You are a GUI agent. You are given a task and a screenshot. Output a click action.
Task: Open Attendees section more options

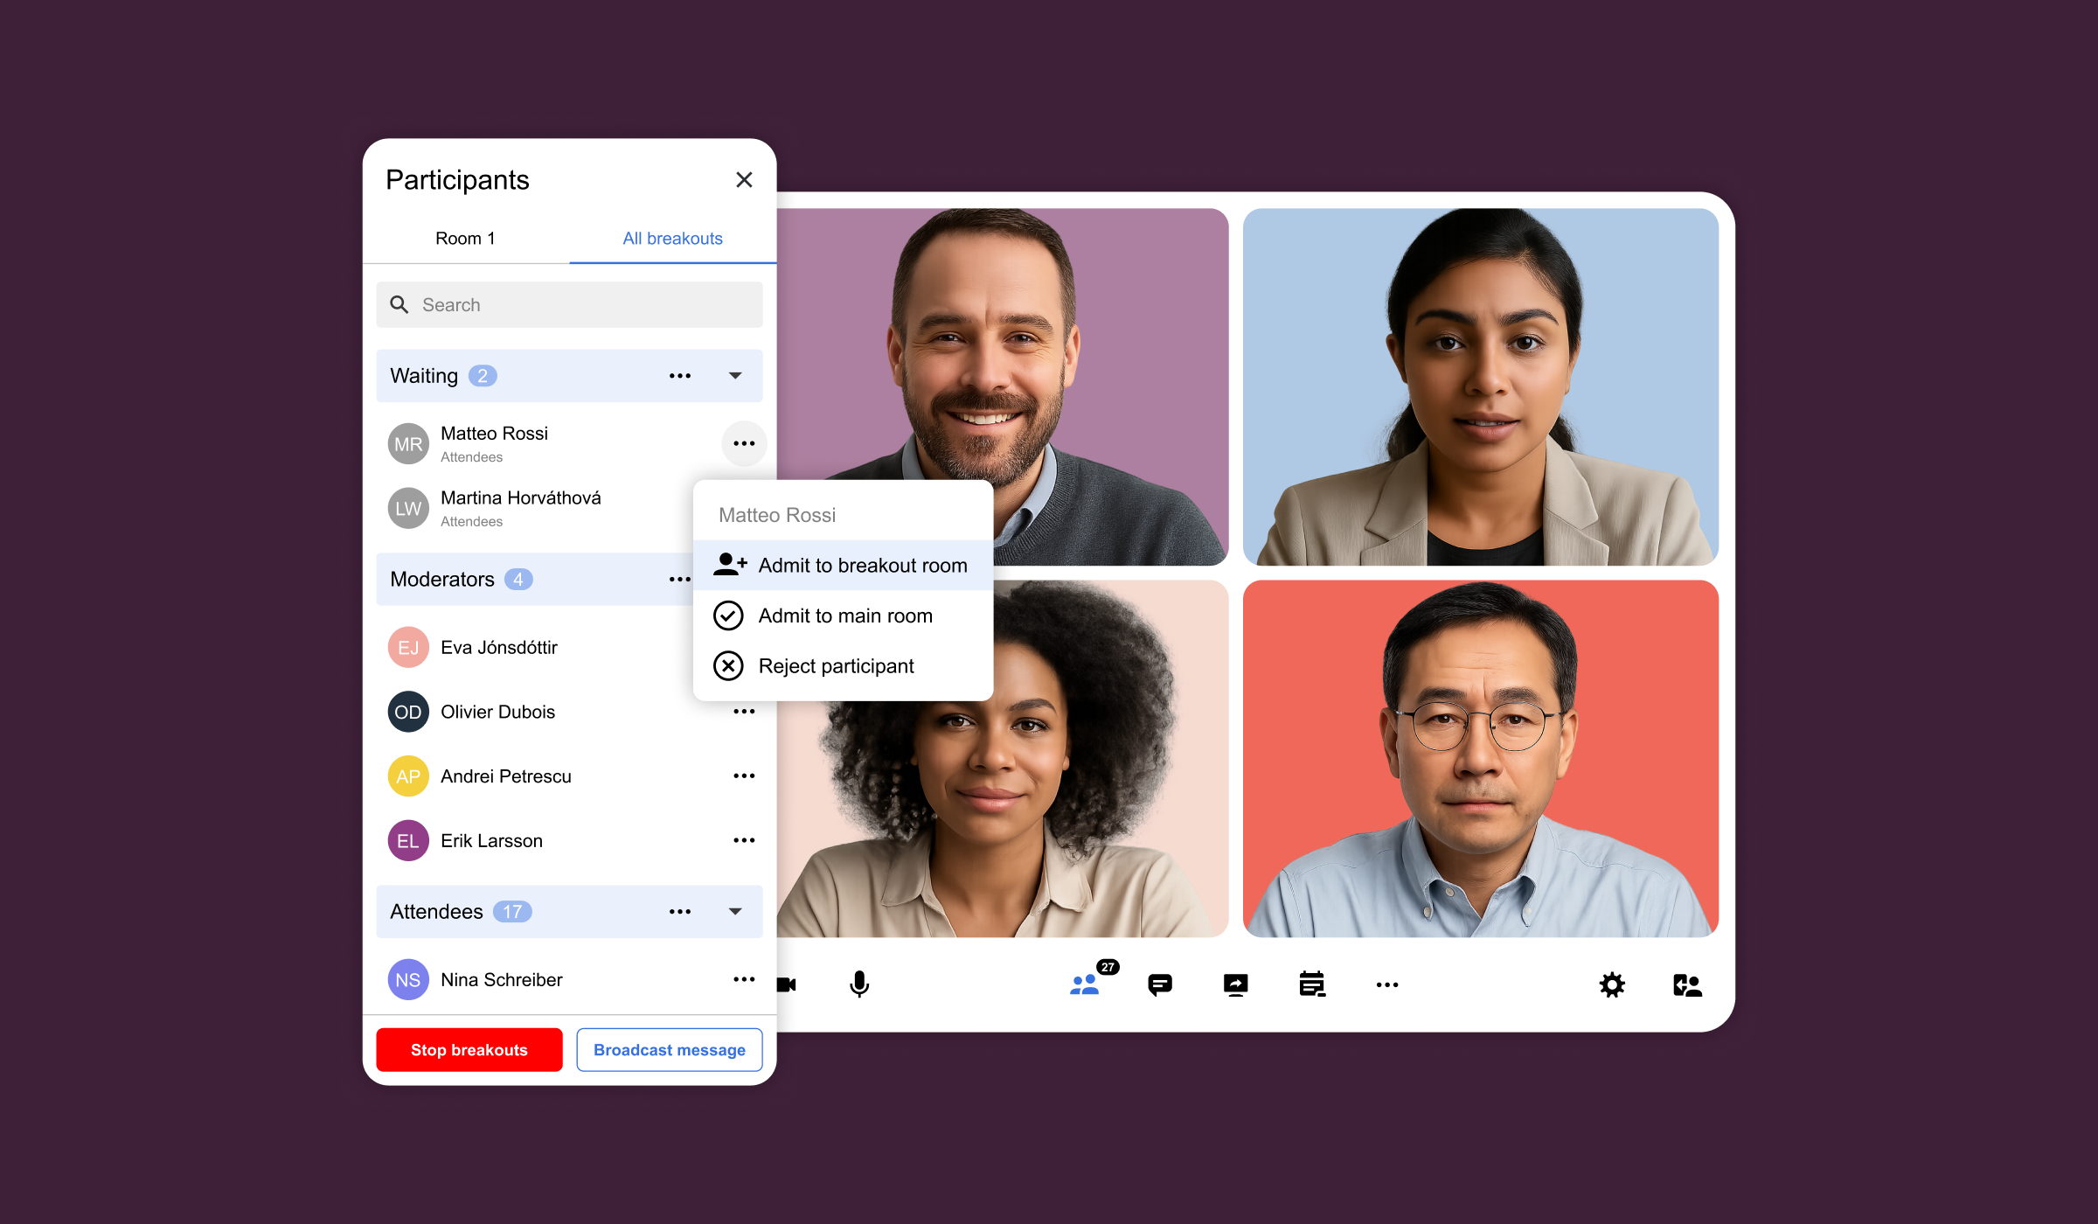(680, 912)
